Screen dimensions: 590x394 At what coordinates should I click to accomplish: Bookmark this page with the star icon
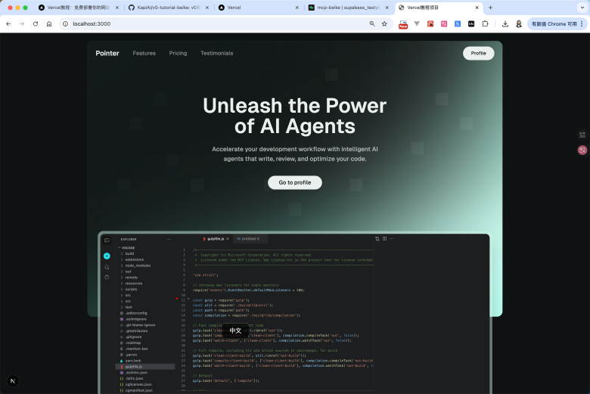click(x=384, y=23)
